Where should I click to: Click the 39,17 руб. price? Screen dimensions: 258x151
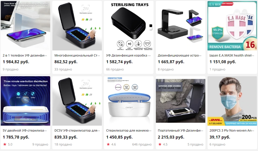point(220,137)
